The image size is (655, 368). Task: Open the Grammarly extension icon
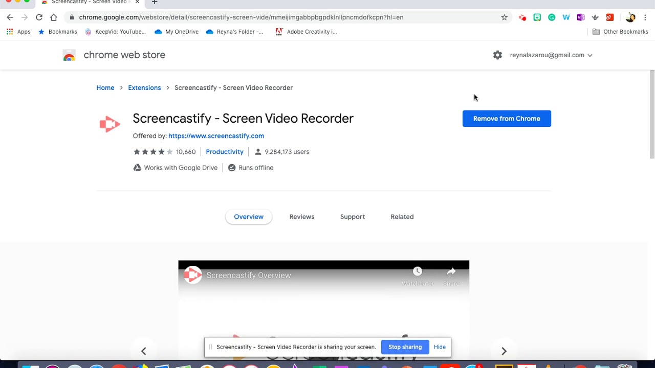[x=552, y=17]
